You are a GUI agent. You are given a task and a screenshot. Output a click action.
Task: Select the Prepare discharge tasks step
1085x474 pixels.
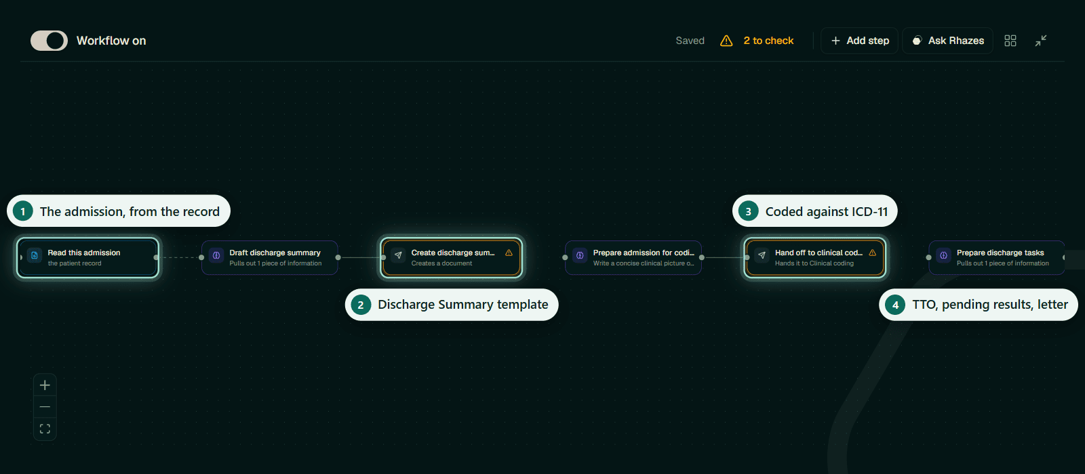997,257
